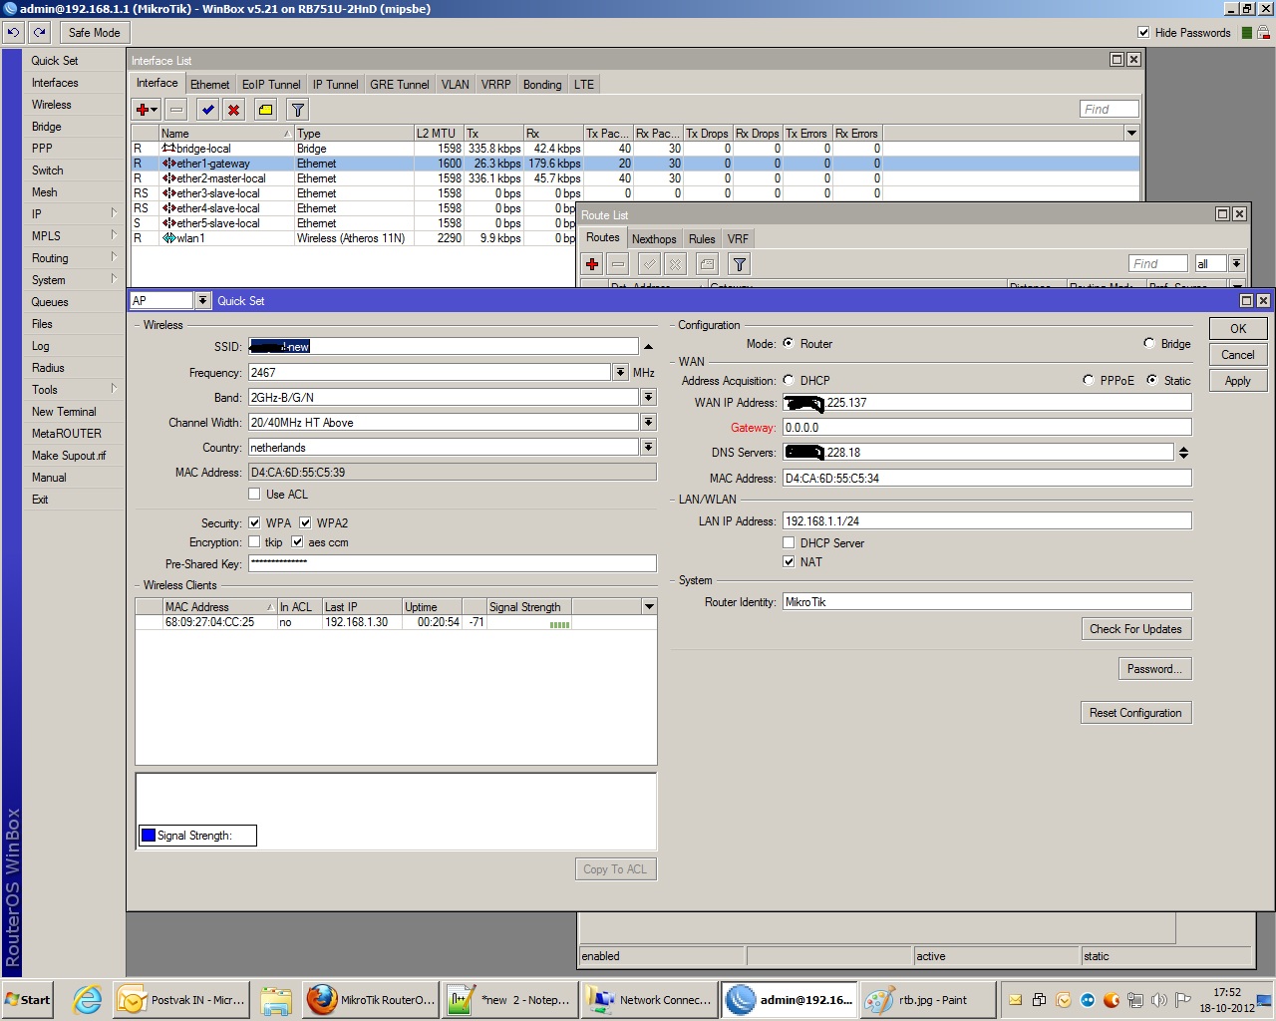Open the Wireless menu in sidebar
The width and height of the screenshot is (1276, 1021).
click(x=52, y=105)
